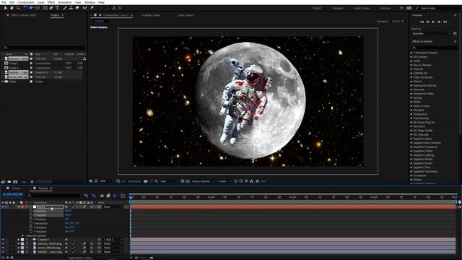This screenshot has width=462, height=260.
Task: Open Camera 1 parent link dropdown
Action: click(113, 240)
